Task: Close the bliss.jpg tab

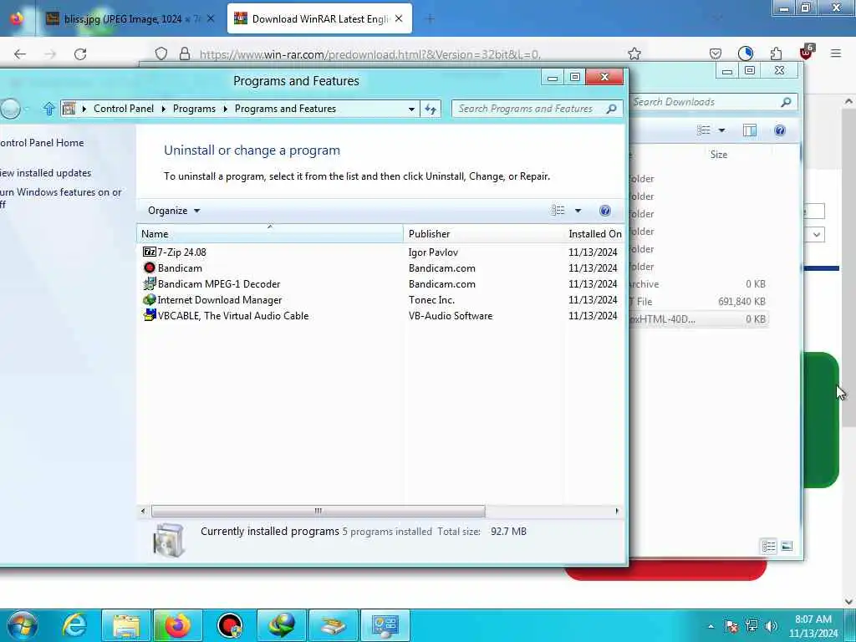Action: coord(211,18)
